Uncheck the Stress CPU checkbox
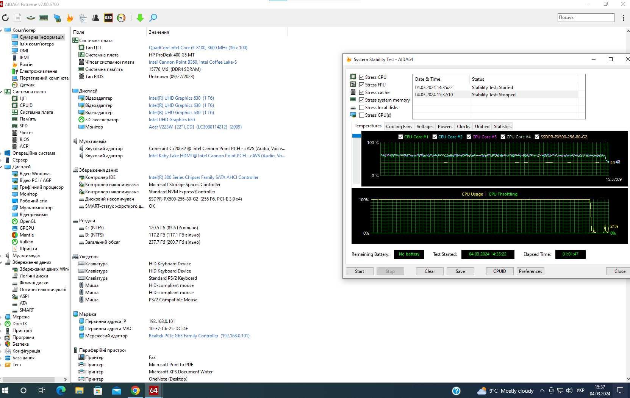 [x=361, y=77]
